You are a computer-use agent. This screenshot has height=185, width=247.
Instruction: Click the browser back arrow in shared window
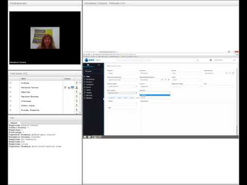tap(84, 54)
